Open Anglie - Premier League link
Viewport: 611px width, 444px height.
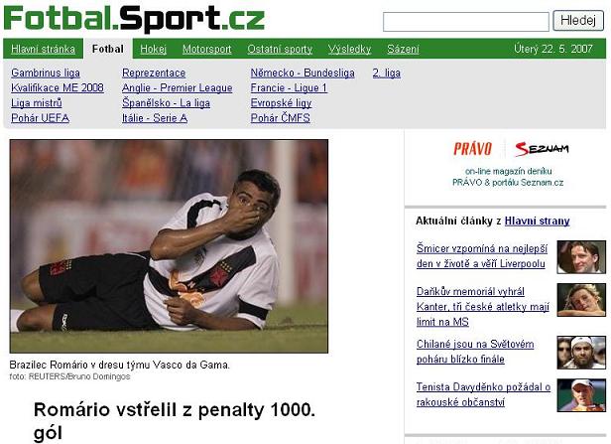[177, 88]
